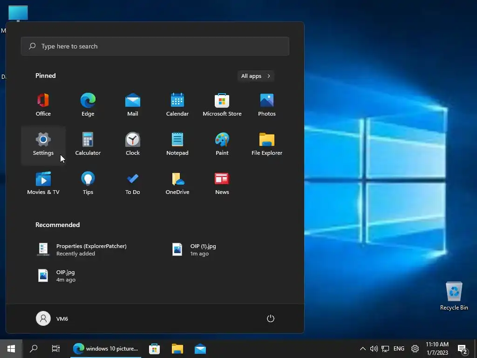Open File Explorer from the pinned apps

click(267, 145)
